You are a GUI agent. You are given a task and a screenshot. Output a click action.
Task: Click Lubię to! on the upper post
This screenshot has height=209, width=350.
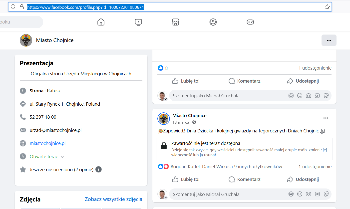[x=186, y=81]
